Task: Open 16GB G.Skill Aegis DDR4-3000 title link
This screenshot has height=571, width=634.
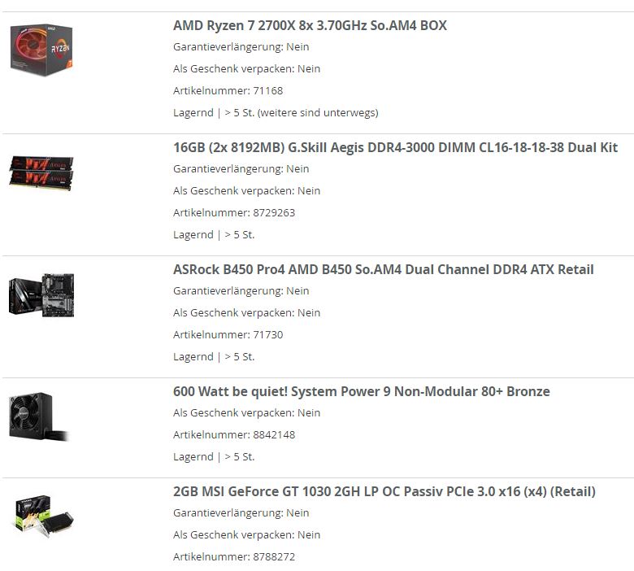Action: pyautogui.click(x=395, y=147)
